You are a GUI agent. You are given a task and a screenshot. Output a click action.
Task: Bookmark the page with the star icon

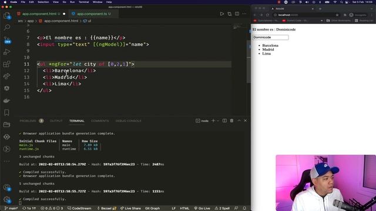click(x=337, y=15)
